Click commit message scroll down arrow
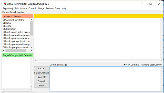 point(161,90)
